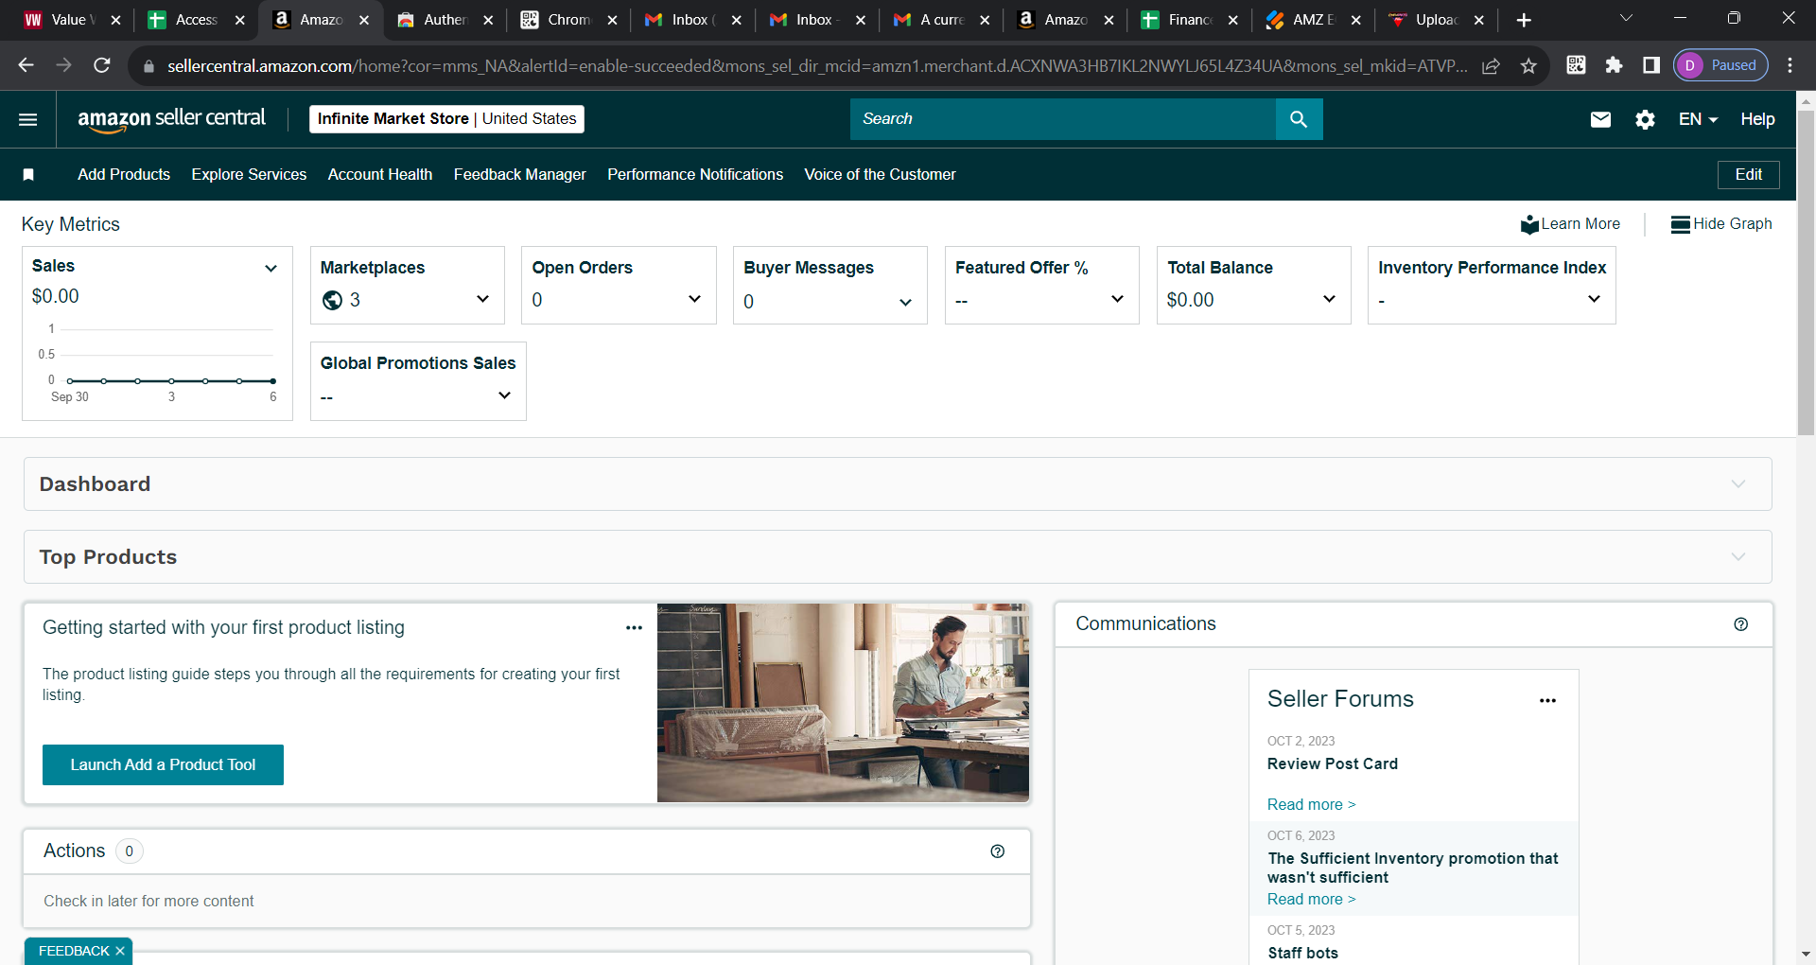This screenshot has width=1816, height=965.
Task: Expand Inventory Performance Index dropdown
Action: point(1594,299)
